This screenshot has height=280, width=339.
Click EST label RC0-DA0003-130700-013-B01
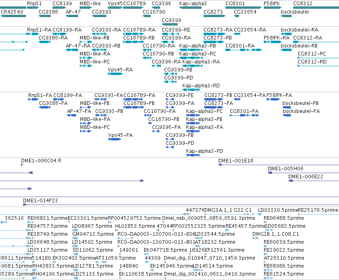(156, 242)
